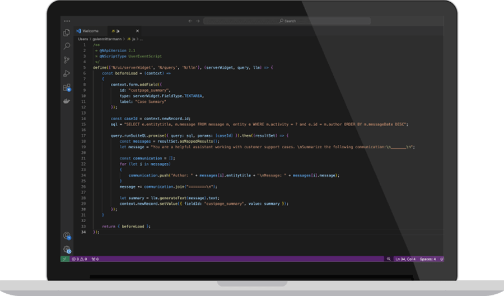Click the Search command center box
Viewport: 504px width, 296px height.
(x=287, y=21)
